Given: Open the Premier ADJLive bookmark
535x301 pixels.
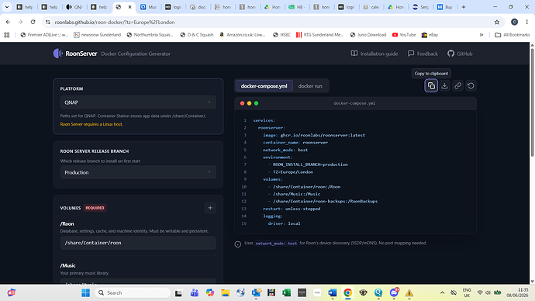Looking at the screenshot, I should [x=44, y=35].
